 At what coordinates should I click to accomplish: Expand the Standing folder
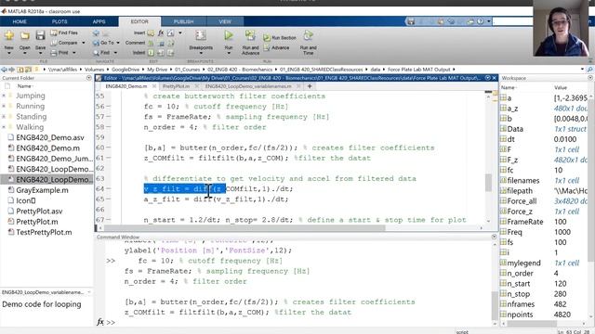(x=4, y=117)
